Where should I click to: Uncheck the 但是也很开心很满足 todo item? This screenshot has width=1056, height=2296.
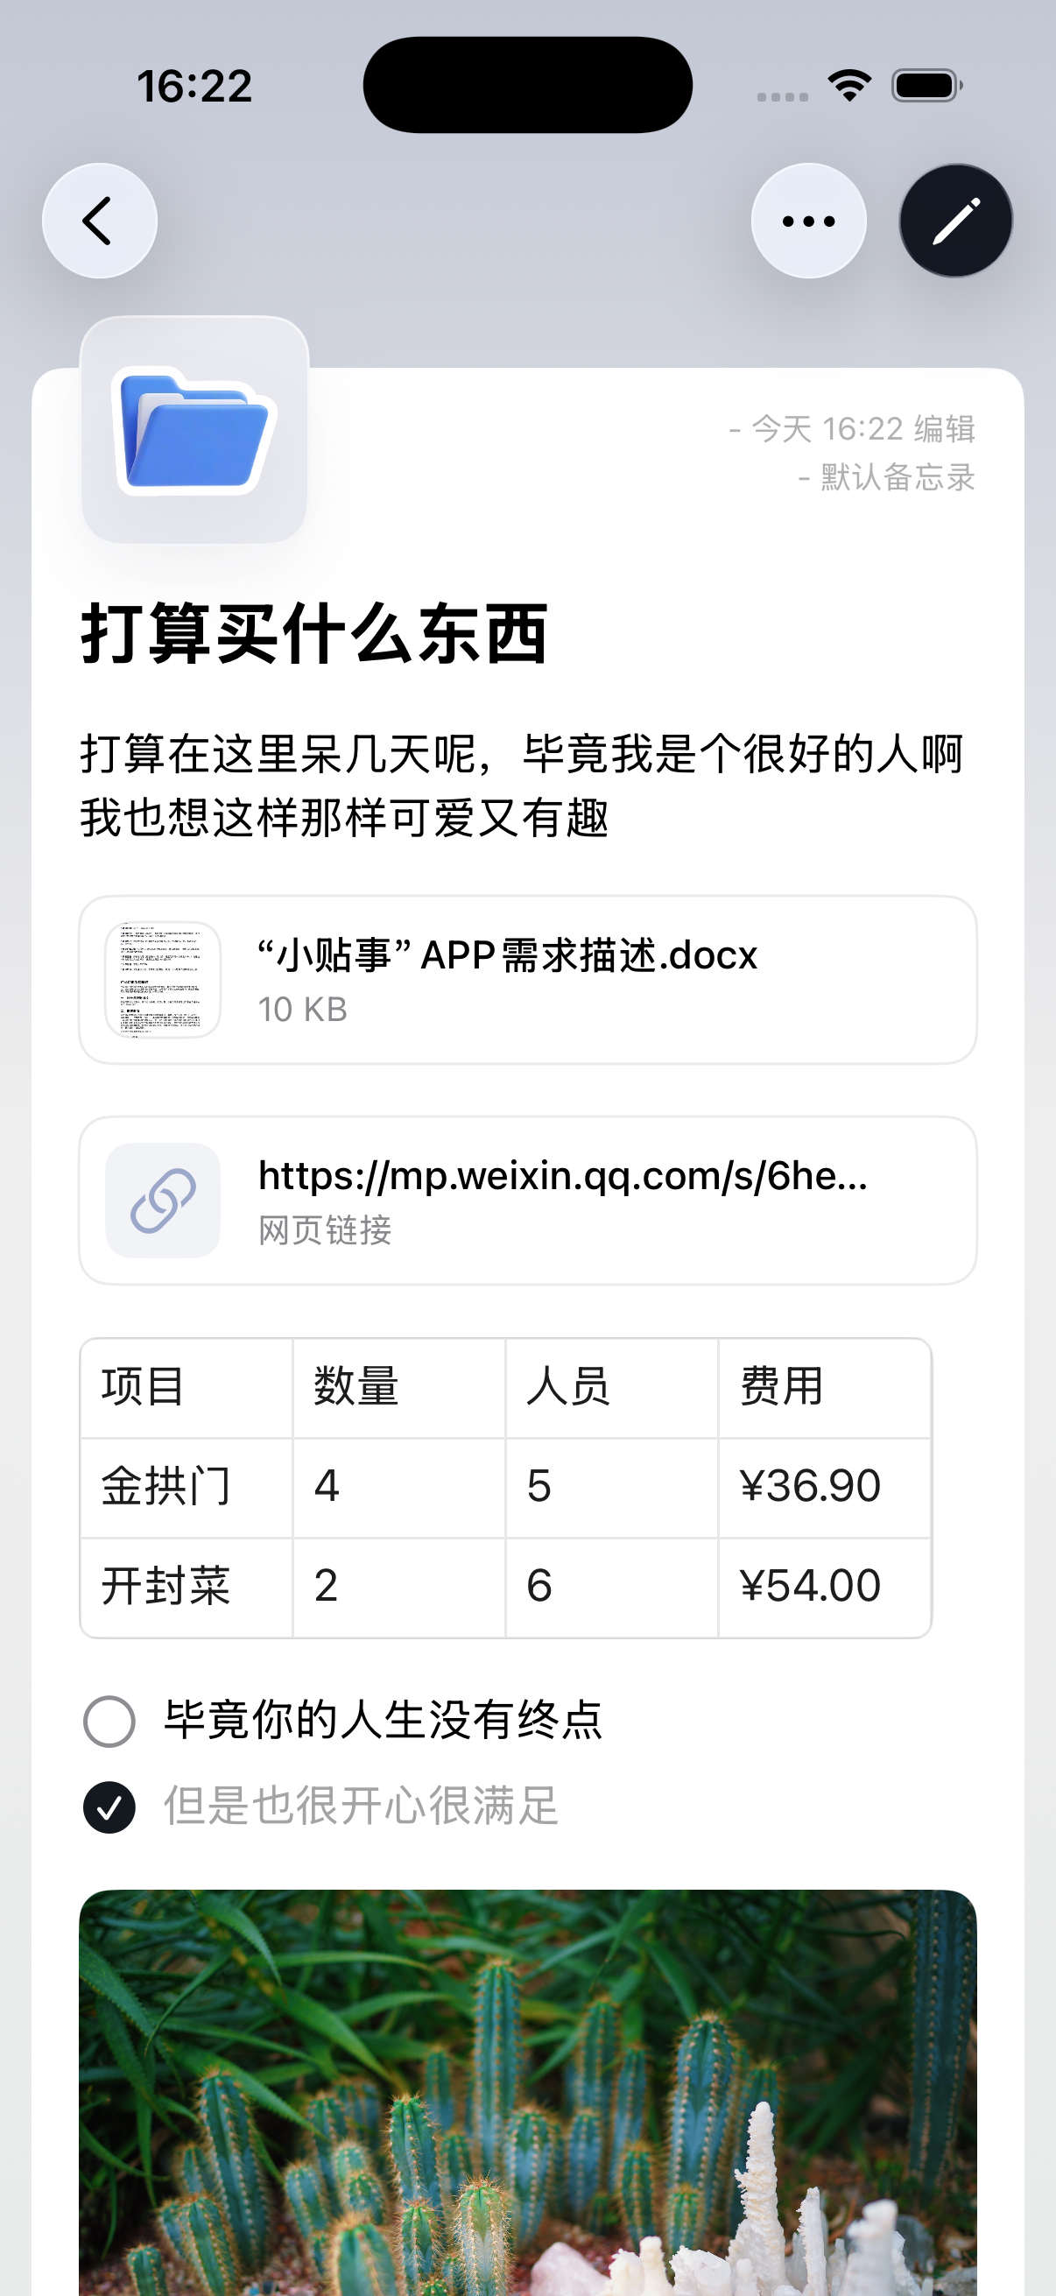pyautogui.click(x=109, y=1807)
